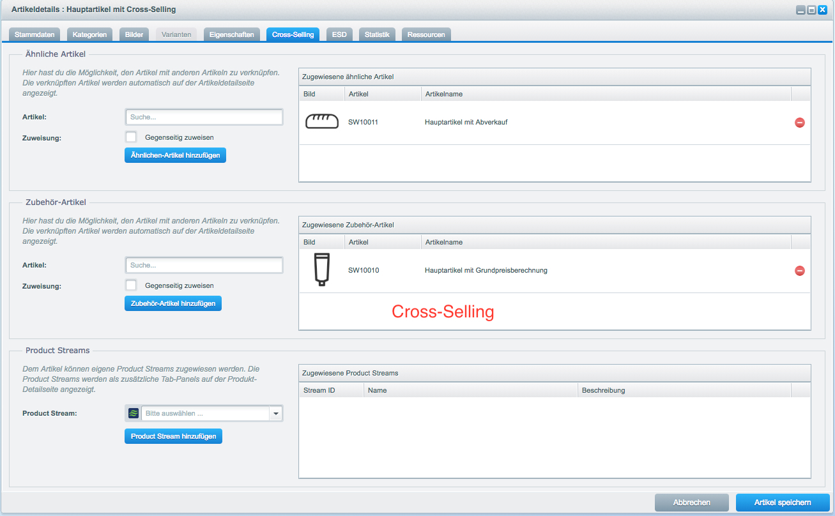The height and width of the screenshot is (516, 835).
Task: Click the green Product Stream wave icon
Action: [133, 413]
